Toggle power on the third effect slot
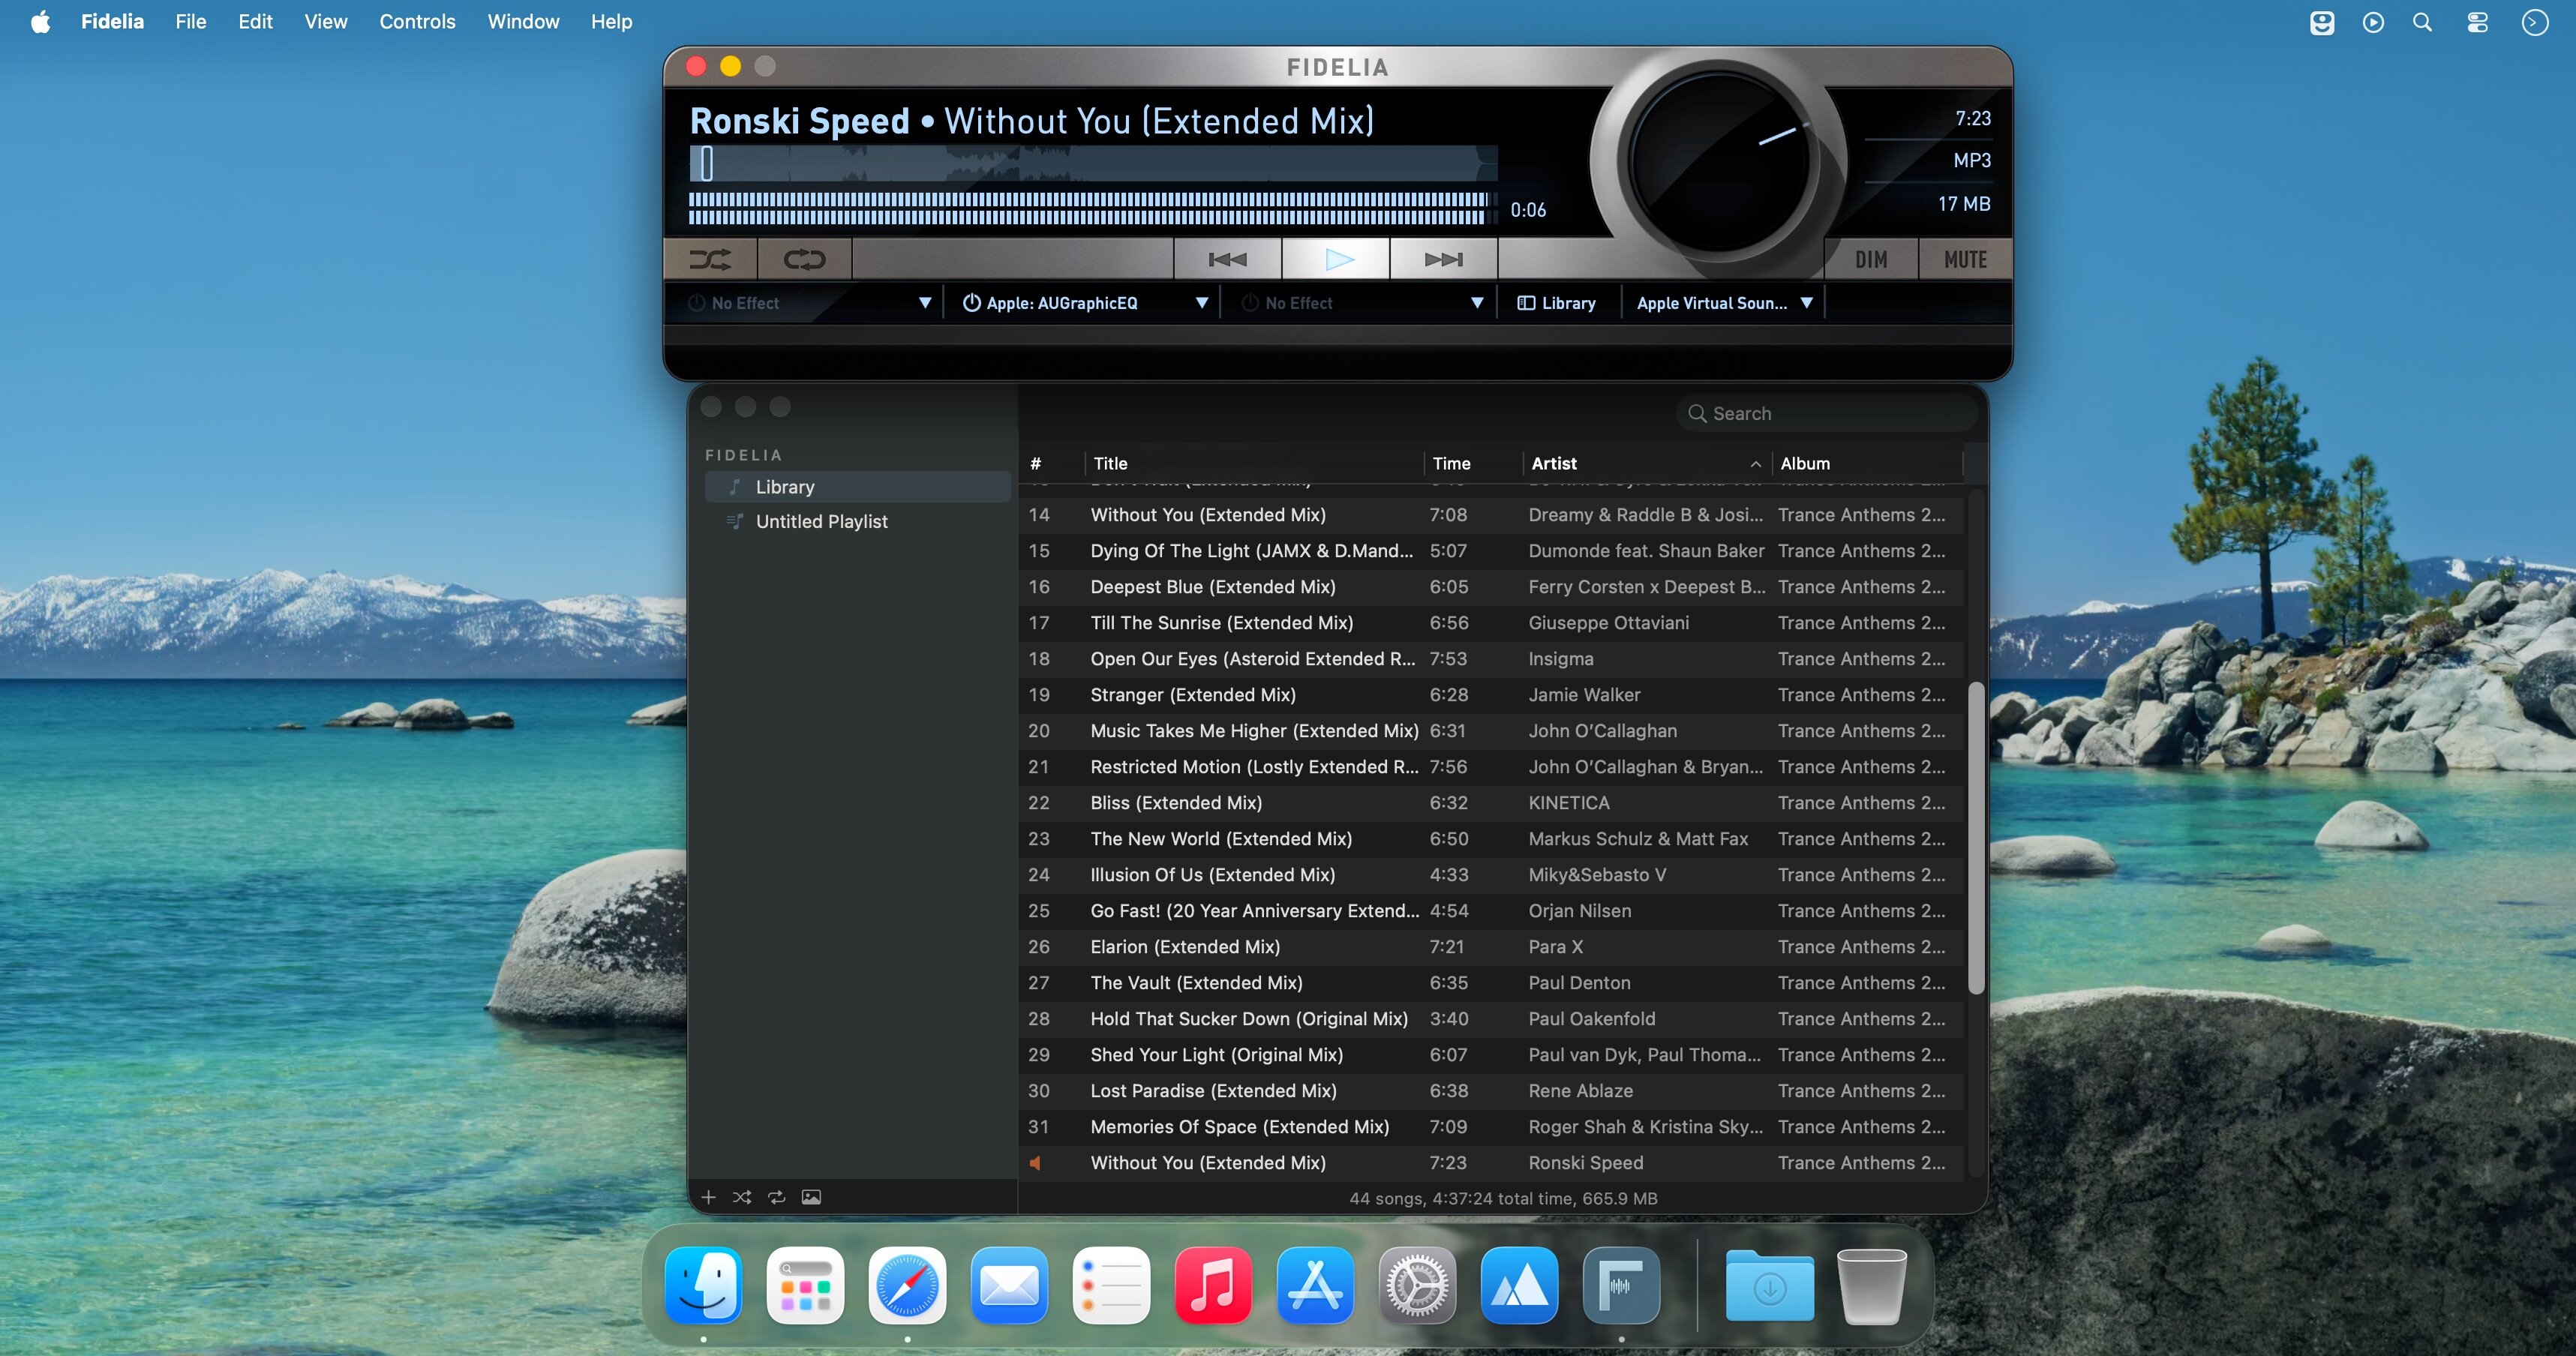The image size is (2576, 1356). [1250, 303]
